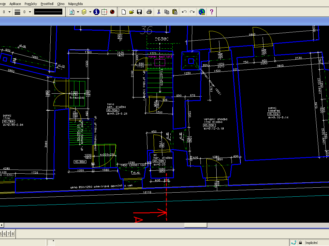Screen dimensions: 329x246
Task: Click the Implicitní level field in status bar
Action: (x=317, y=243)
